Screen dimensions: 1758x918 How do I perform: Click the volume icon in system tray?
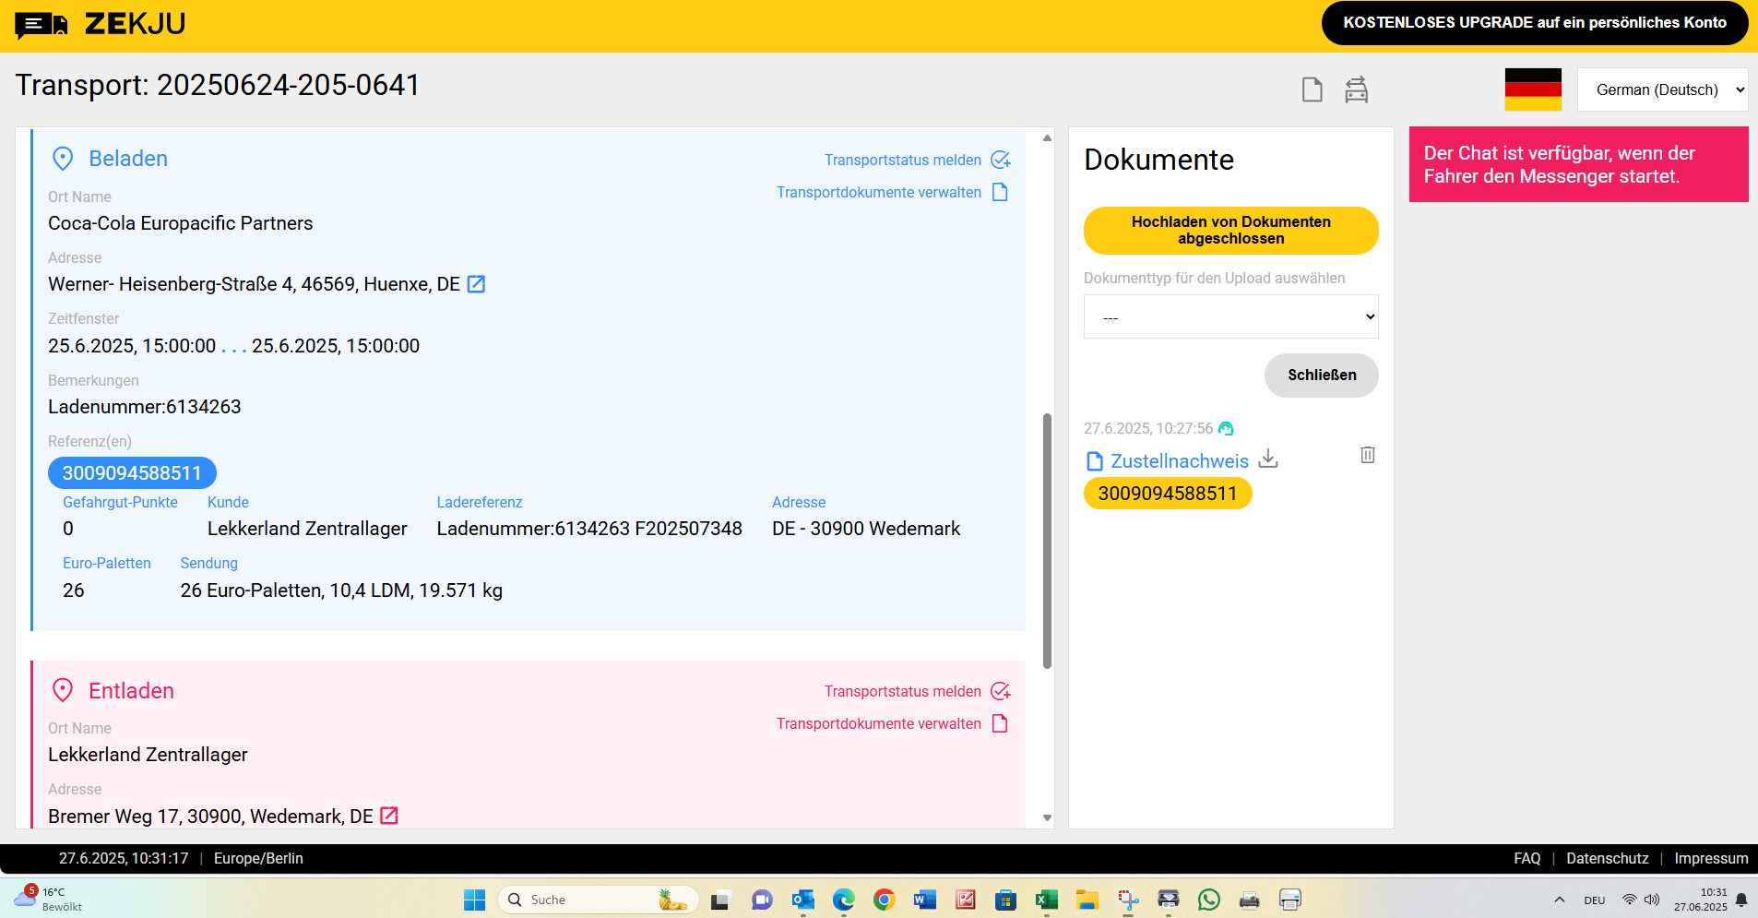(x=1652, y=900)
